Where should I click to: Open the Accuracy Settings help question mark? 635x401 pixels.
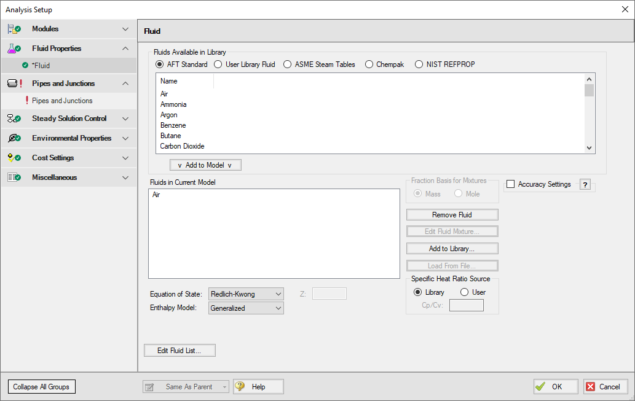pos(585,185)
